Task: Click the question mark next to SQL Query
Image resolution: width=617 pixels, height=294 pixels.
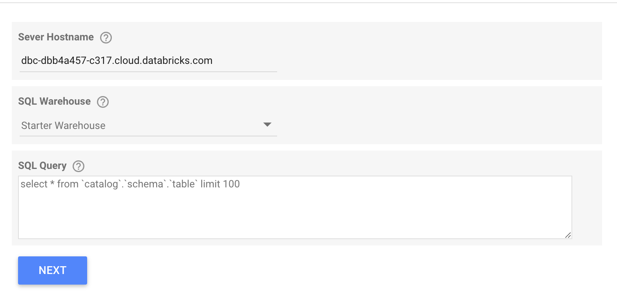Action: 78,166
